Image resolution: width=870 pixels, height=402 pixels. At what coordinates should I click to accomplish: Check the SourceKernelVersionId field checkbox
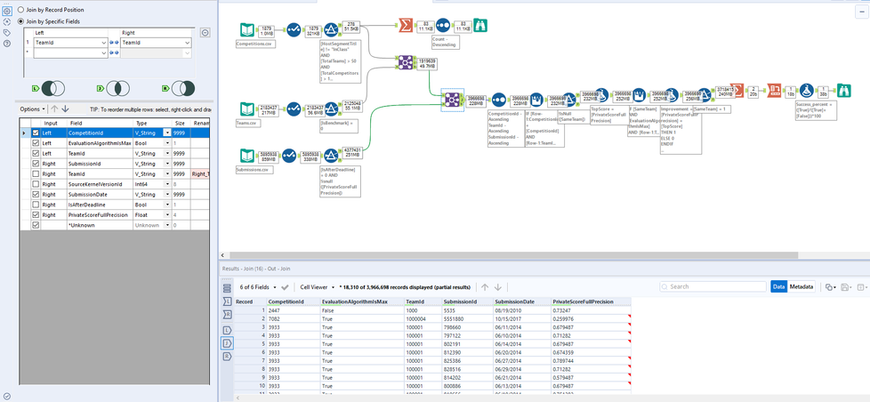(36, 184)
